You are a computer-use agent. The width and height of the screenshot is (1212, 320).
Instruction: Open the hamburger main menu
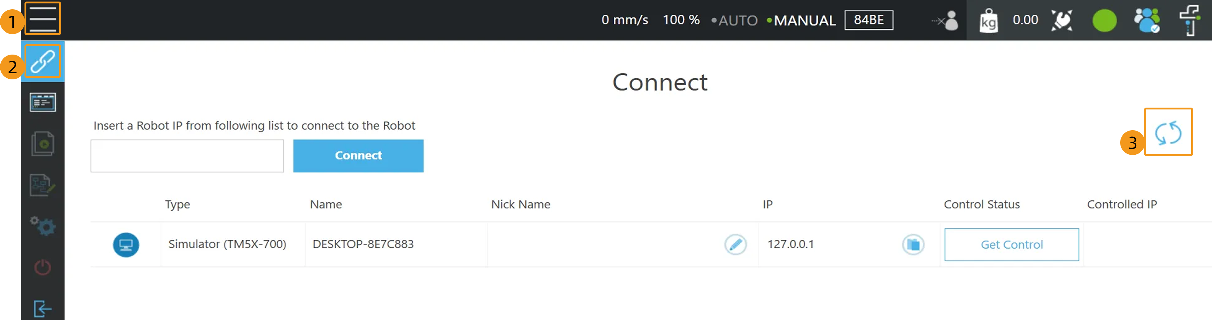pyautogui.click(x=42, y=19)
